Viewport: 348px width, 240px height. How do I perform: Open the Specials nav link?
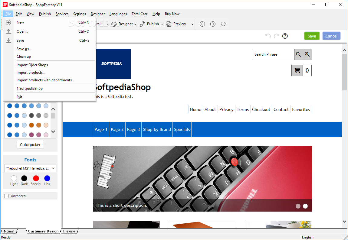tap(182, 129)
